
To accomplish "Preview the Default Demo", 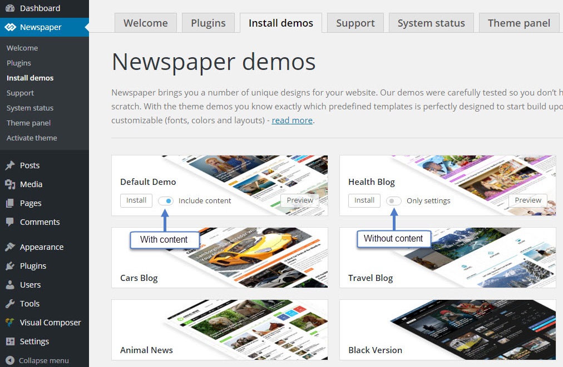I will (x=300, y=200).
